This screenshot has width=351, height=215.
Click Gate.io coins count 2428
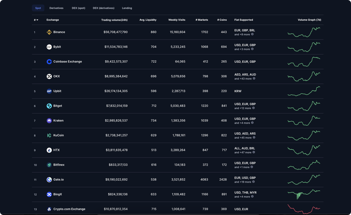[223, 180]
